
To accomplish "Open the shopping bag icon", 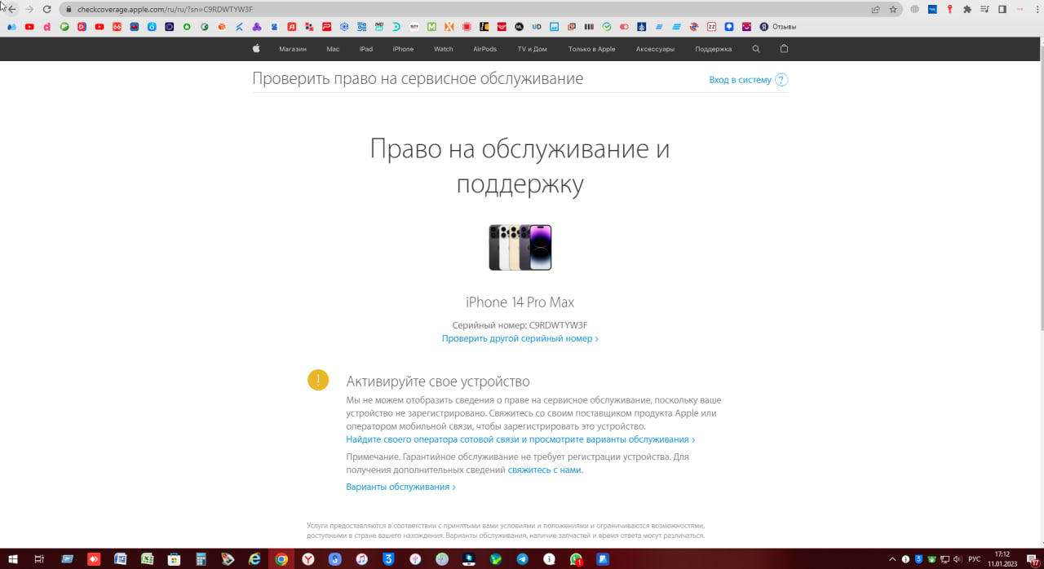I will coord(784,49).
